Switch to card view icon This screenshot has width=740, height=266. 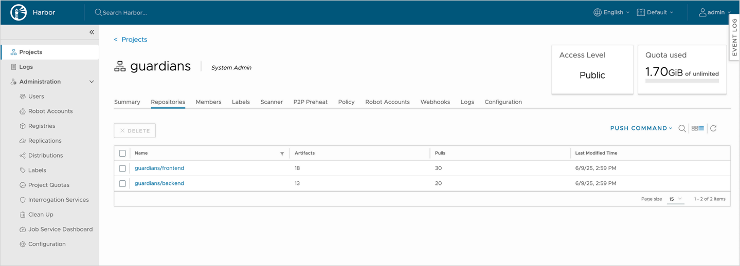[x=695, y=128]
